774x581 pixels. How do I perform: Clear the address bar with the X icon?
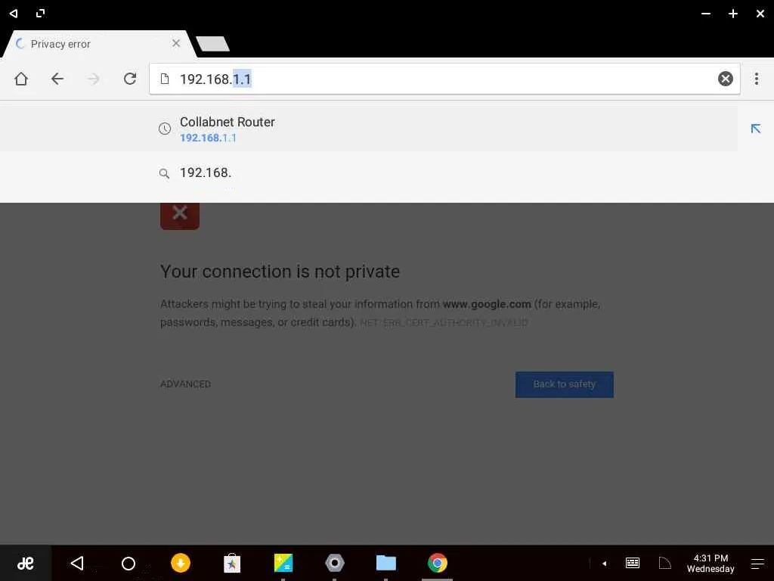tap(725, 79)
